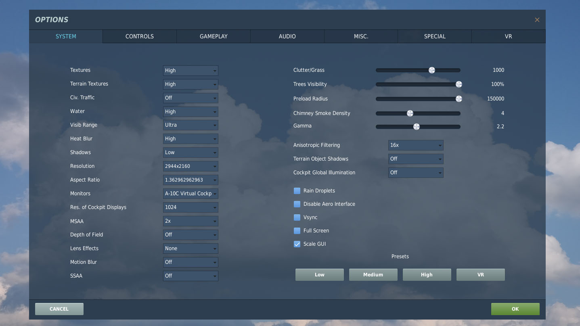The height and width of the screenshot is (326, 580).
Task: Expand the Aspect Ratio dropdown
Action: pos(191,180)
